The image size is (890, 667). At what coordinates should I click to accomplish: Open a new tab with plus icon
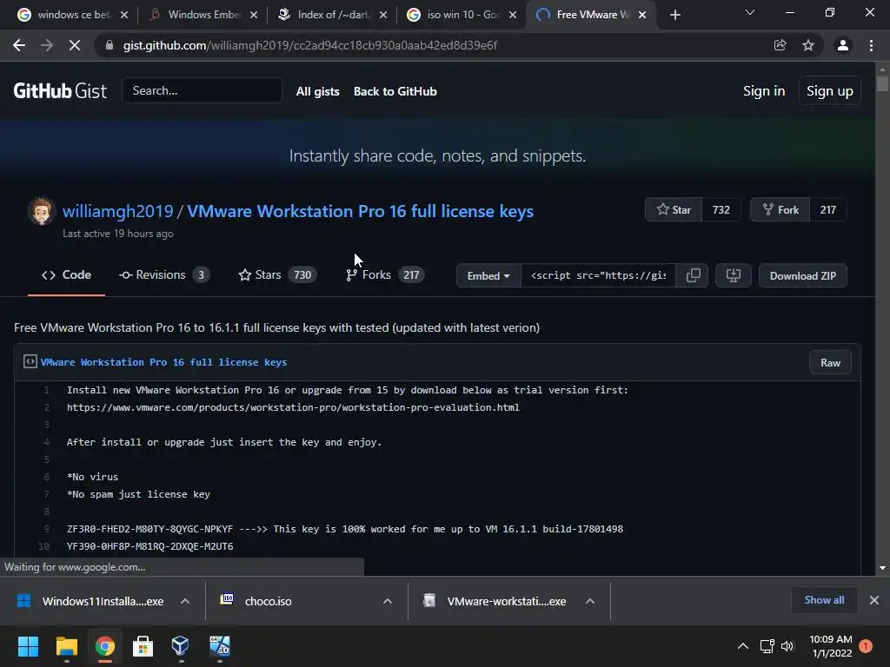(674, 15)
